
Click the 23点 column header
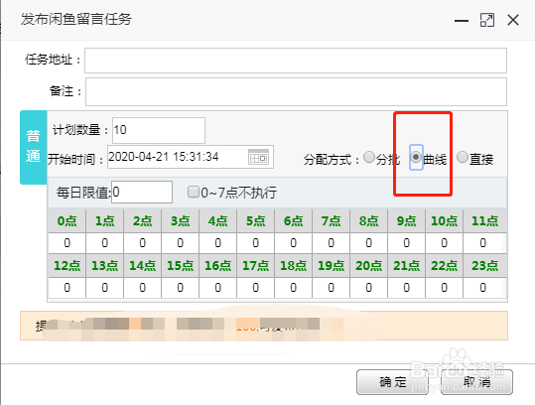[x=484, y=265]
